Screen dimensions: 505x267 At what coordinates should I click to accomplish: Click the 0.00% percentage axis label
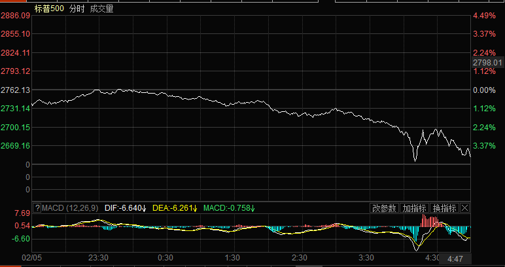pyautogui.click(x=484, y=90)
